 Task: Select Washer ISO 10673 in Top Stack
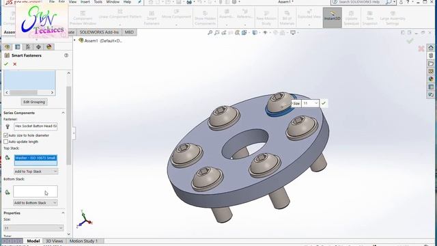[36, 158]
